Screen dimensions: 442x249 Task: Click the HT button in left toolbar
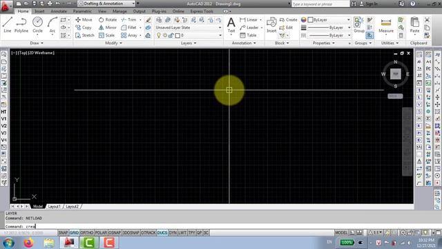point(3,112)
